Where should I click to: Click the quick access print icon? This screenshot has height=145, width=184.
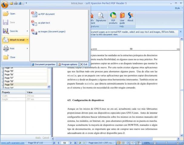click(16, 3)
